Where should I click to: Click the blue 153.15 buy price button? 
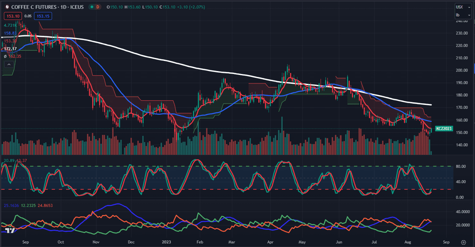pyautogui.click(x=43, y=16)
